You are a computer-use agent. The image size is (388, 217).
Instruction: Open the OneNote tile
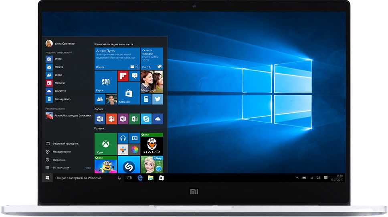coord(123,119)
